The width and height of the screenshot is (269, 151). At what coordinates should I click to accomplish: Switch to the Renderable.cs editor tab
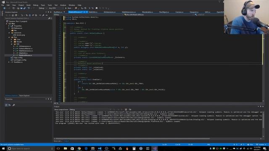[148, 12]
